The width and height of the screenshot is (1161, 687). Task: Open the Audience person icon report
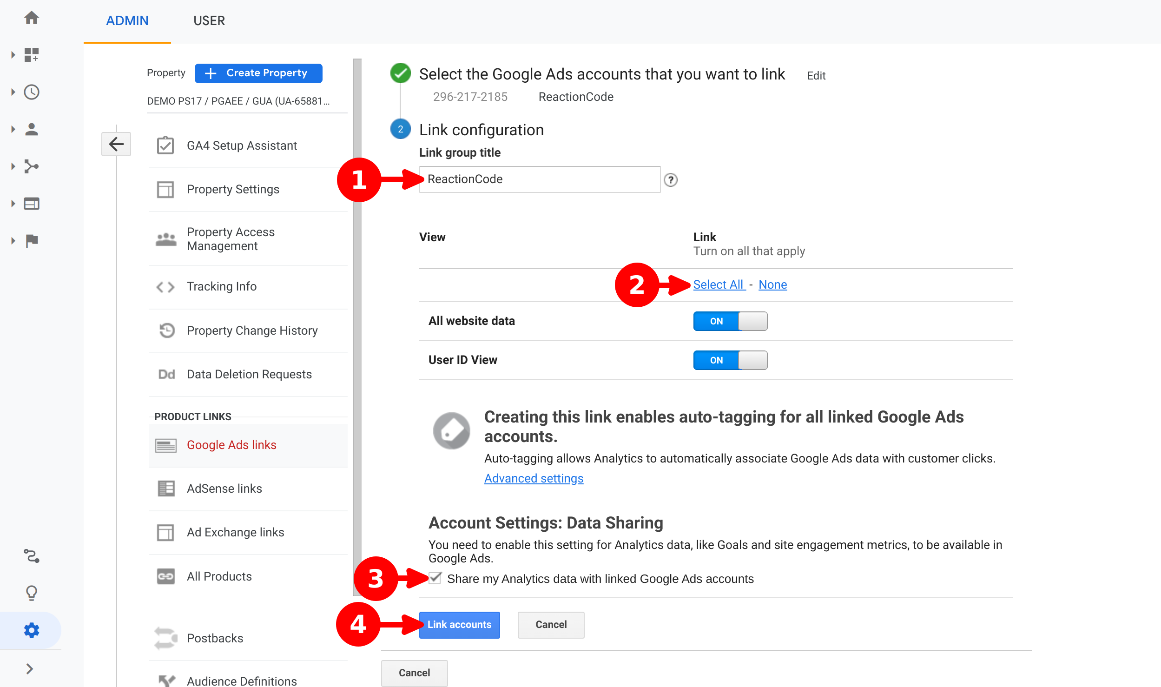pos(32,129)
